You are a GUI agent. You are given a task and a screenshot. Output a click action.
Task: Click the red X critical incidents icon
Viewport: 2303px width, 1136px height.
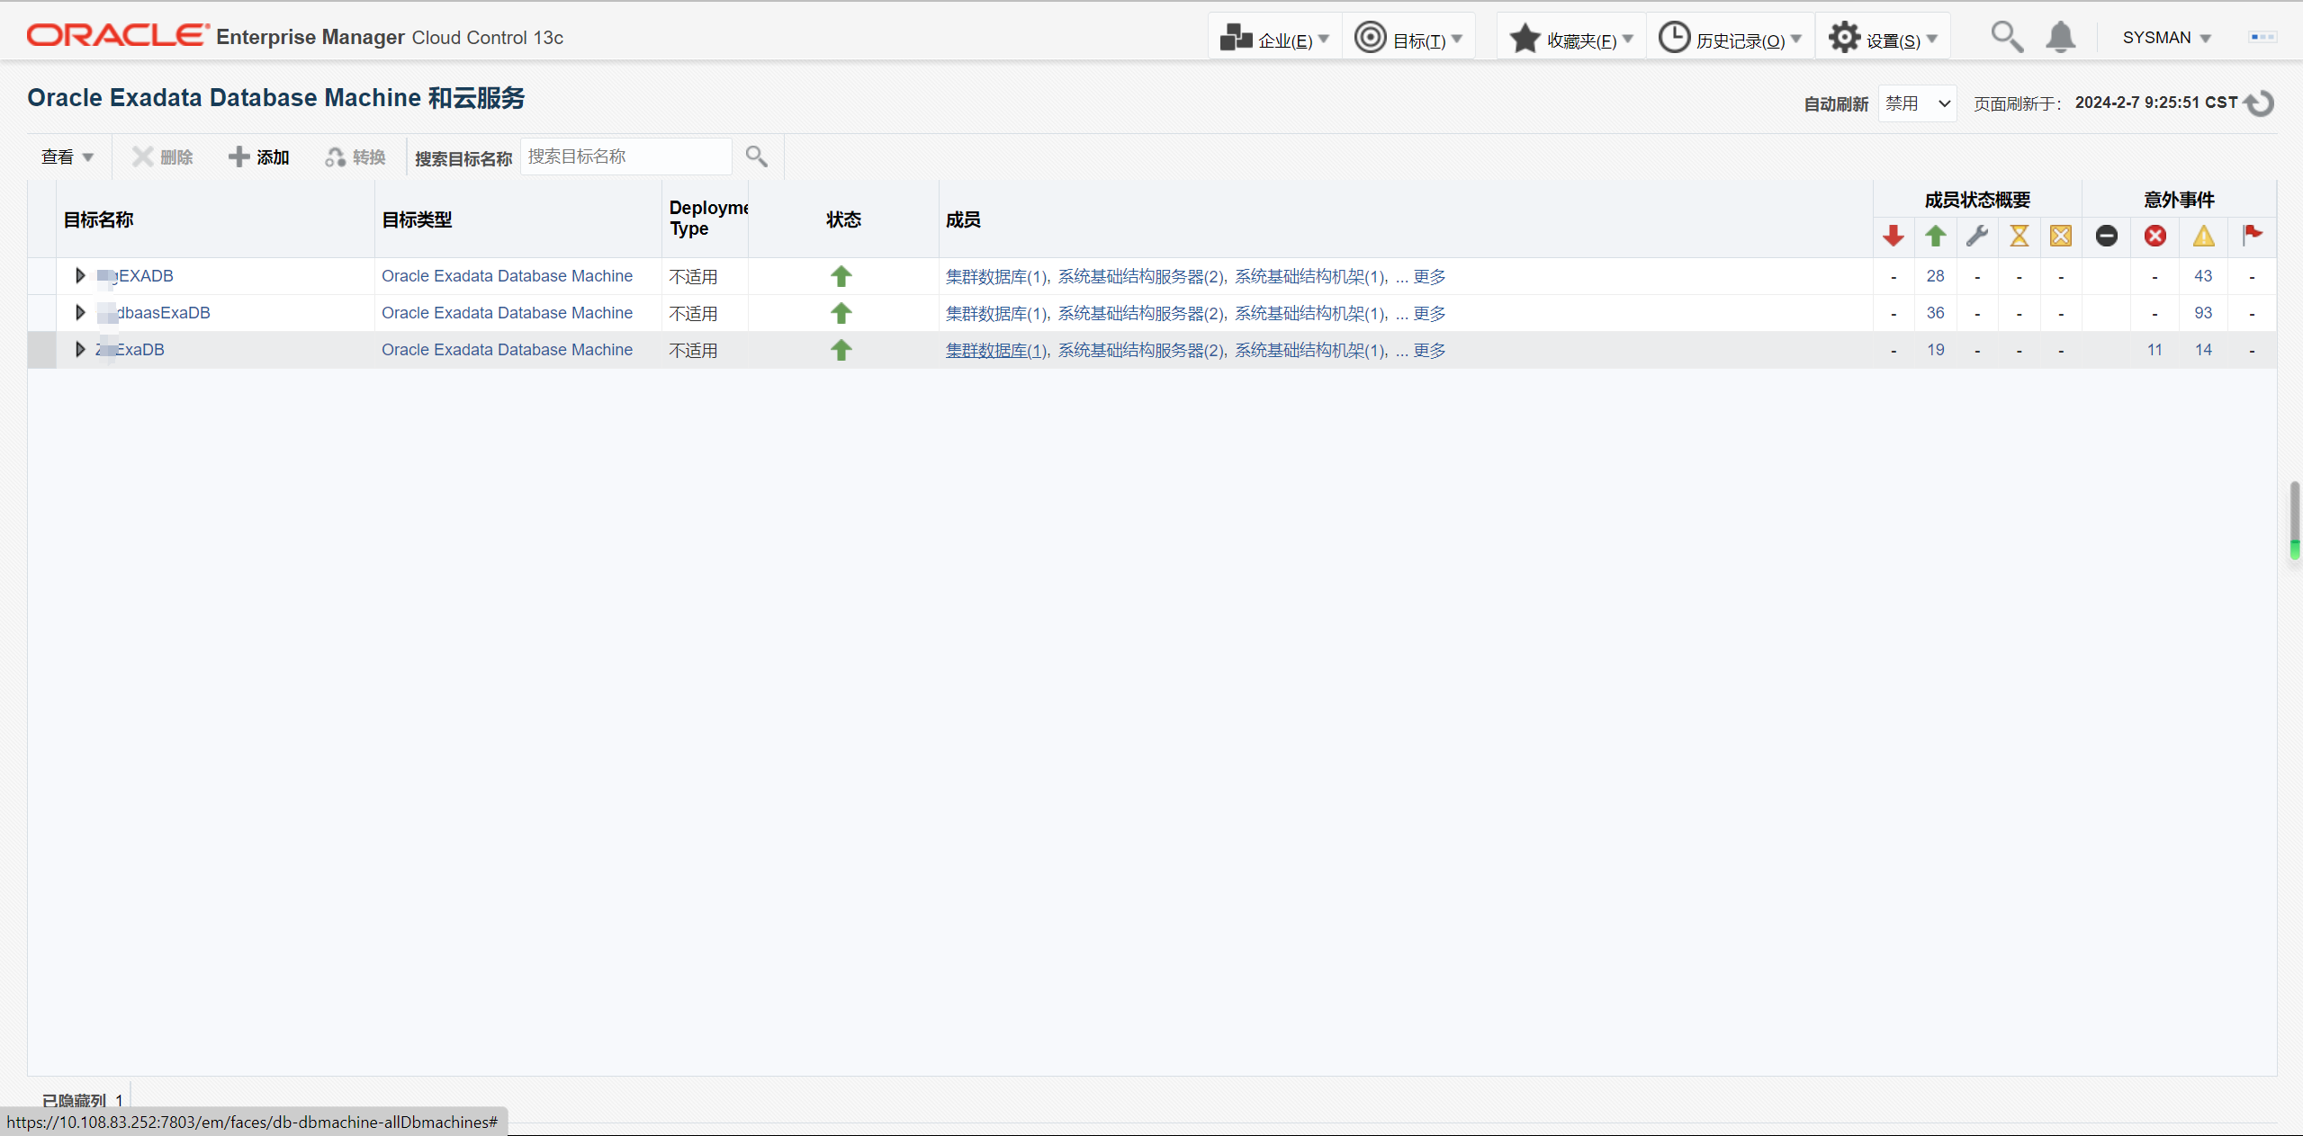[2155, 236]
